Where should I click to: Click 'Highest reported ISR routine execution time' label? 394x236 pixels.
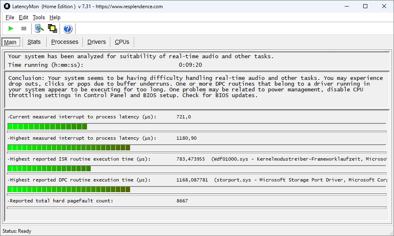click(x=80, y=159)
